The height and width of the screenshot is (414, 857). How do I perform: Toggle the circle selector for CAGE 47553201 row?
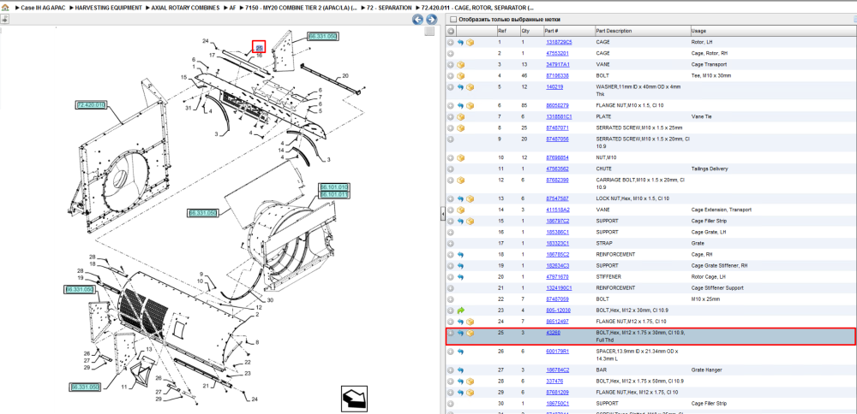pos(451,53)
